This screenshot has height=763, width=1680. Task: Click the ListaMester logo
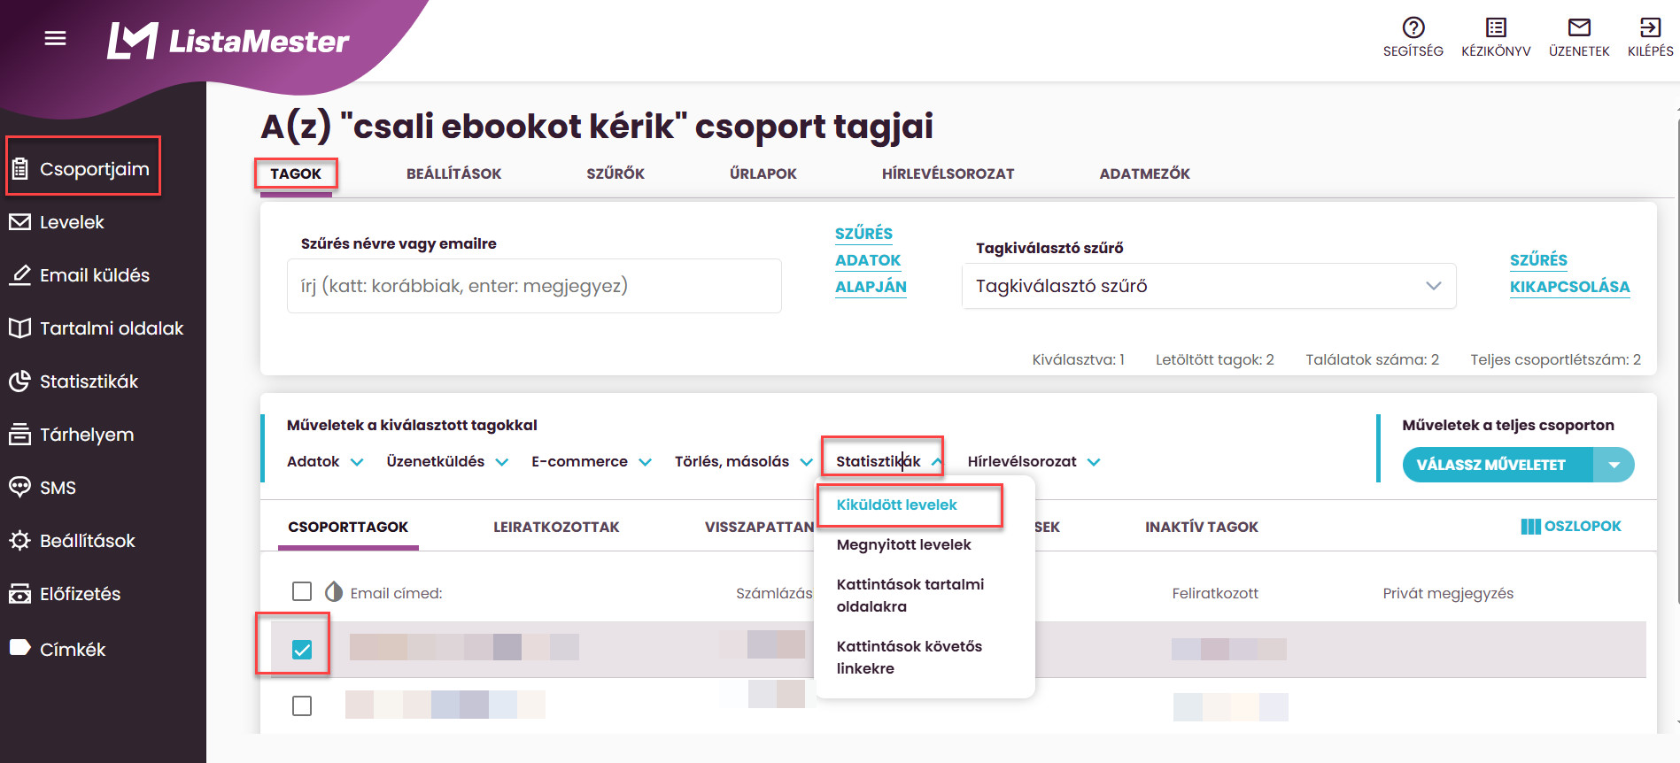pyautogui.click(x=228, y=41)
